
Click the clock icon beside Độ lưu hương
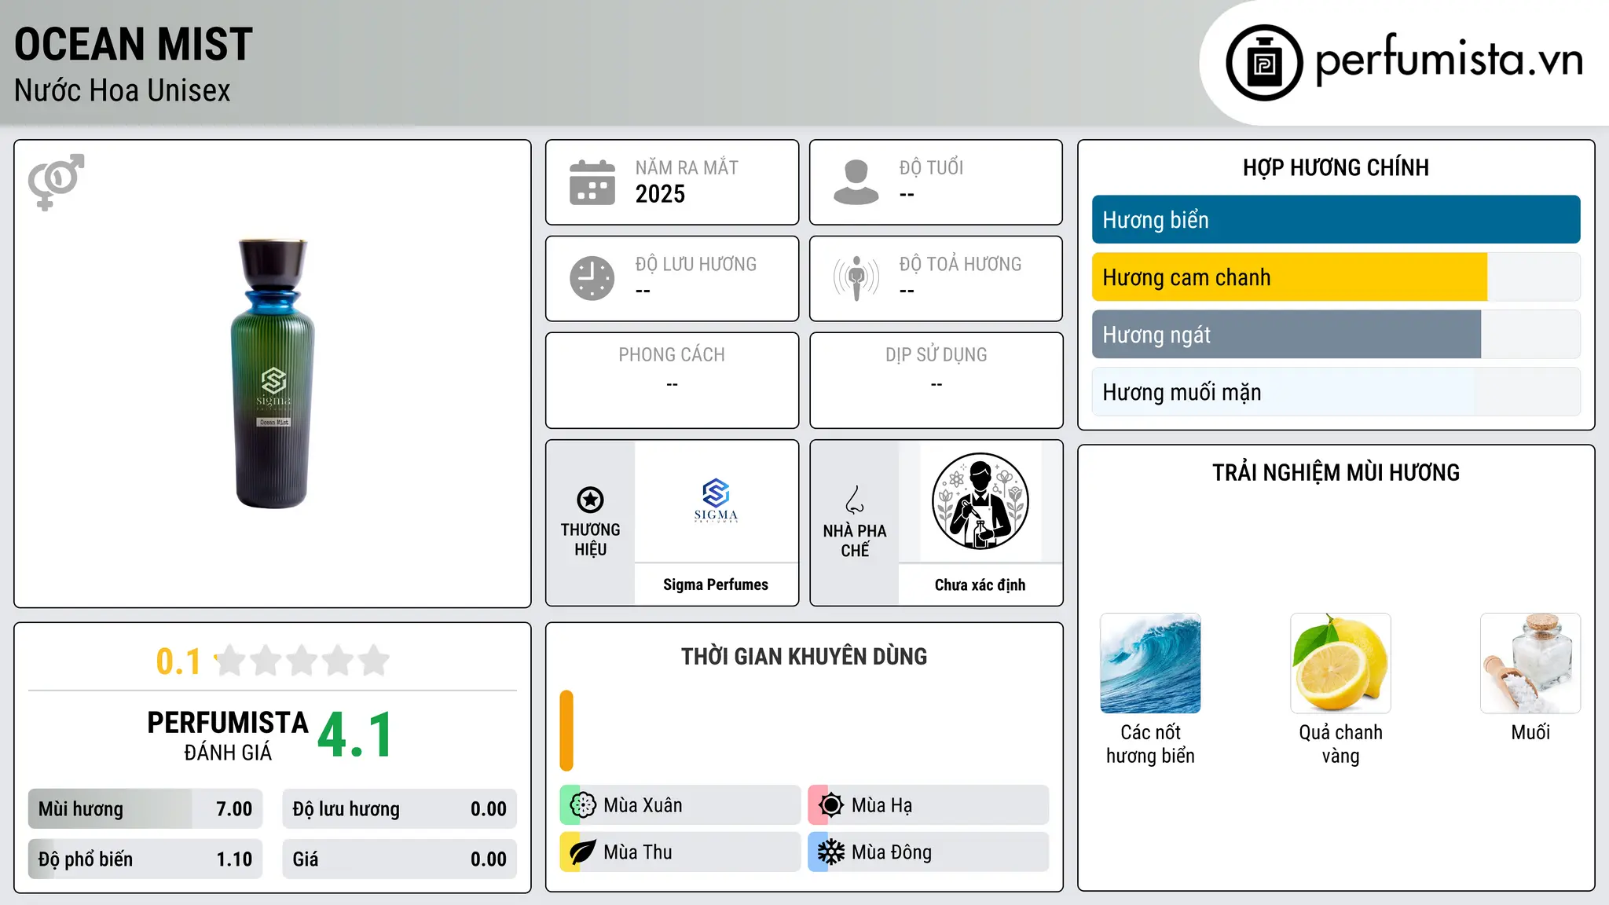pos(592,278)
